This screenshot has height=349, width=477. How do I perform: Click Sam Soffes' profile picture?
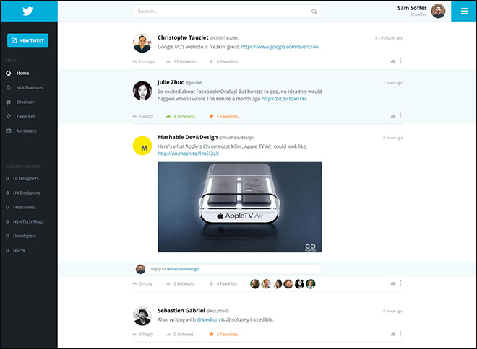point(438,11)
